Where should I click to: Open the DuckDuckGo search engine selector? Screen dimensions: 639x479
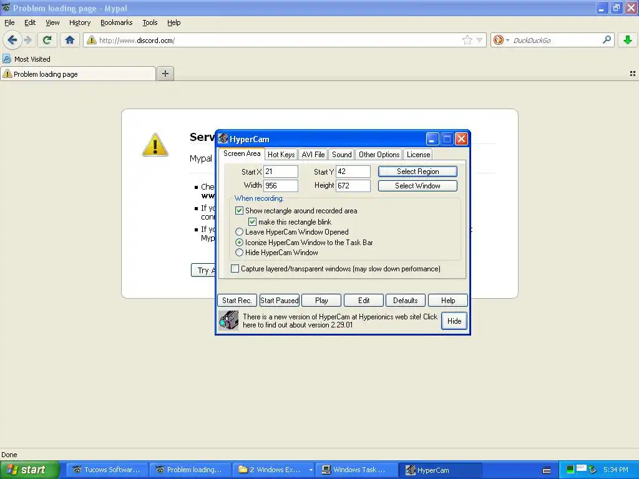pos(501,40)
